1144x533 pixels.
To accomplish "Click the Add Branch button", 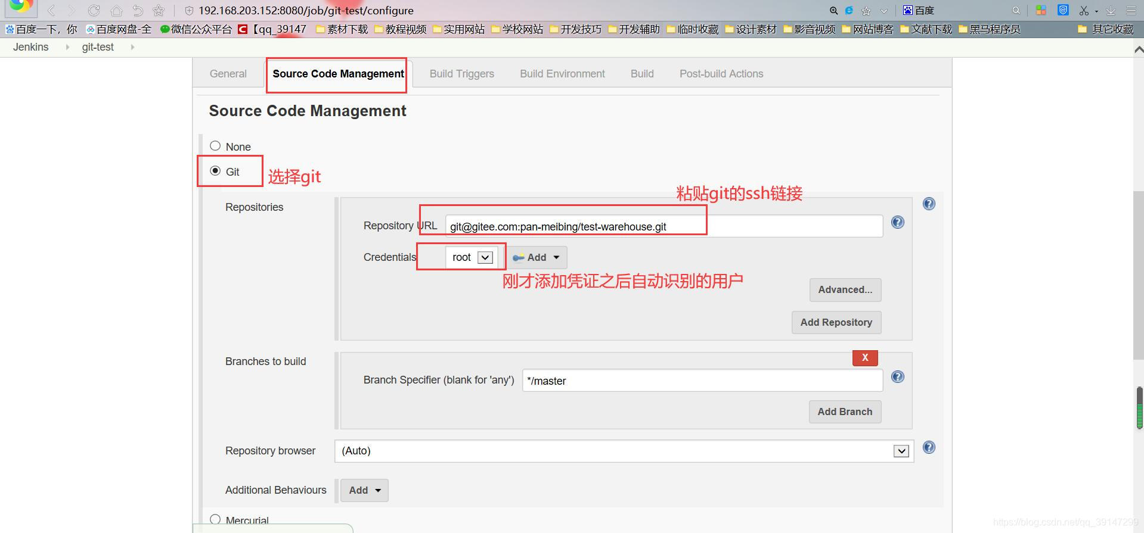I will click(845, 412).
